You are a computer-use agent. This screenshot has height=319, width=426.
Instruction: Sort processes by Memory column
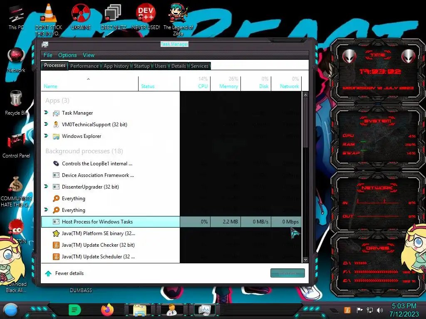[x=225, y=83]
